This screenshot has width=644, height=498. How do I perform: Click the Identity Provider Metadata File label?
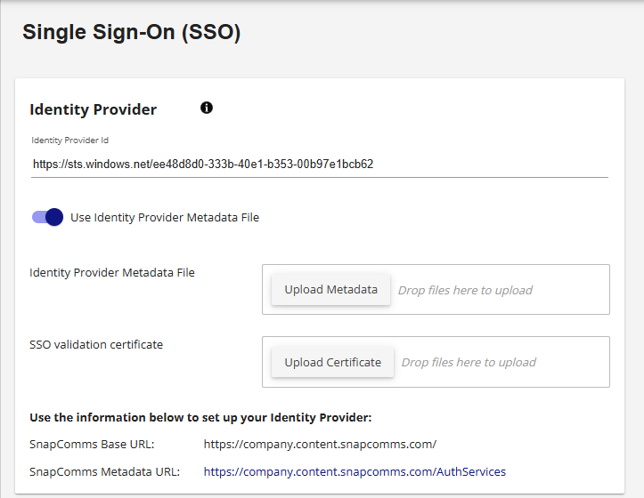pos(112,272)
